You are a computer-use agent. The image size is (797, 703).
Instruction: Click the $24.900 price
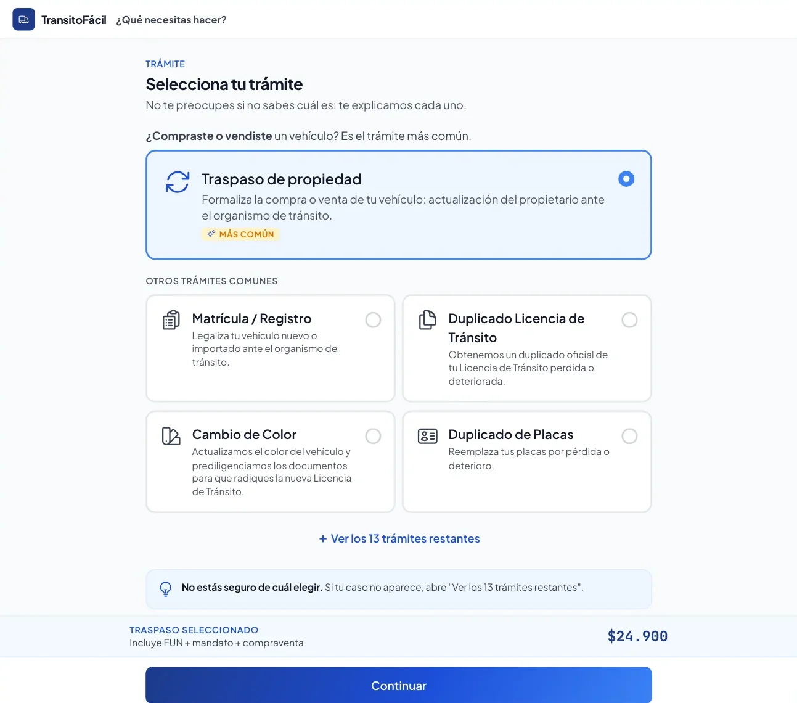[x=637, y=636]
